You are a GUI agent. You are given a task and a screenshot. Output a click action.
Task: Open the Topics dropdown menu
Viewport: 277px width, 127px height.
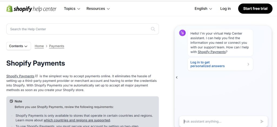(72, 9)
